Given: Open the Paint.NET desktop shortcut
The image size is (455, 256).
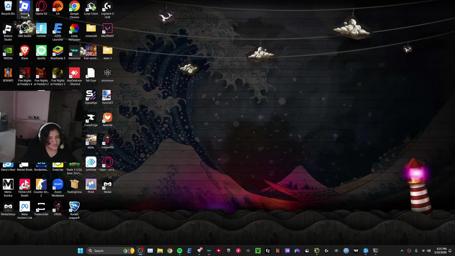Looking at the screenshot, I should click(x=107, y=97).
